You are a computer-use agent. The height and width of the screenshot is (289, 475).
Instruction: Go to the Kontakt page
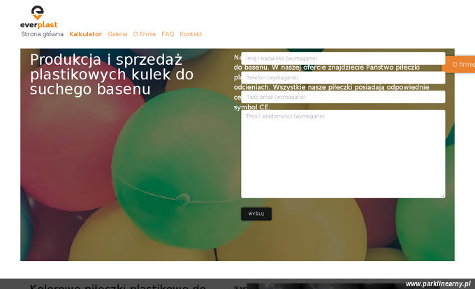tap(191, 34)
